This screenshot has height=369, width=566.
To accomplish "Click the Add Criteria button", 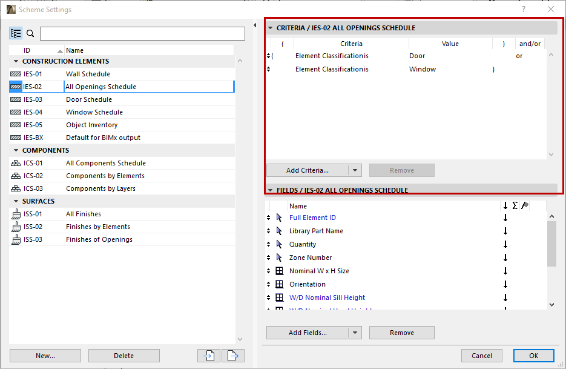I will (x=308, y=170).
